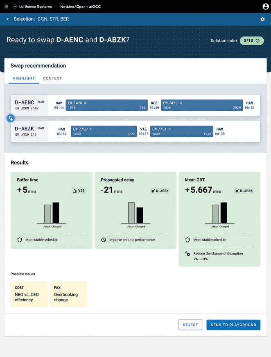Open the PAX Overbooking change issue
This screenshot has height=357, width=271.
coord(68,294)
